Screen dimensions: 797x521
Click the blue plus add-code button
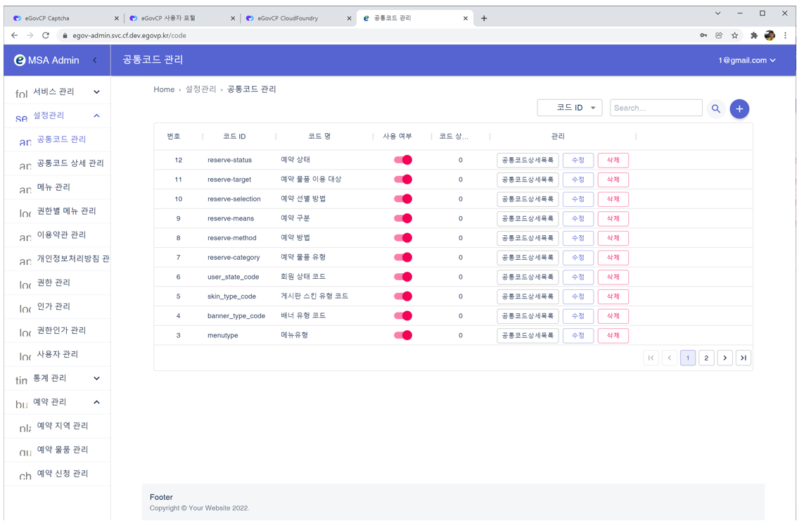tap(739, 109)
